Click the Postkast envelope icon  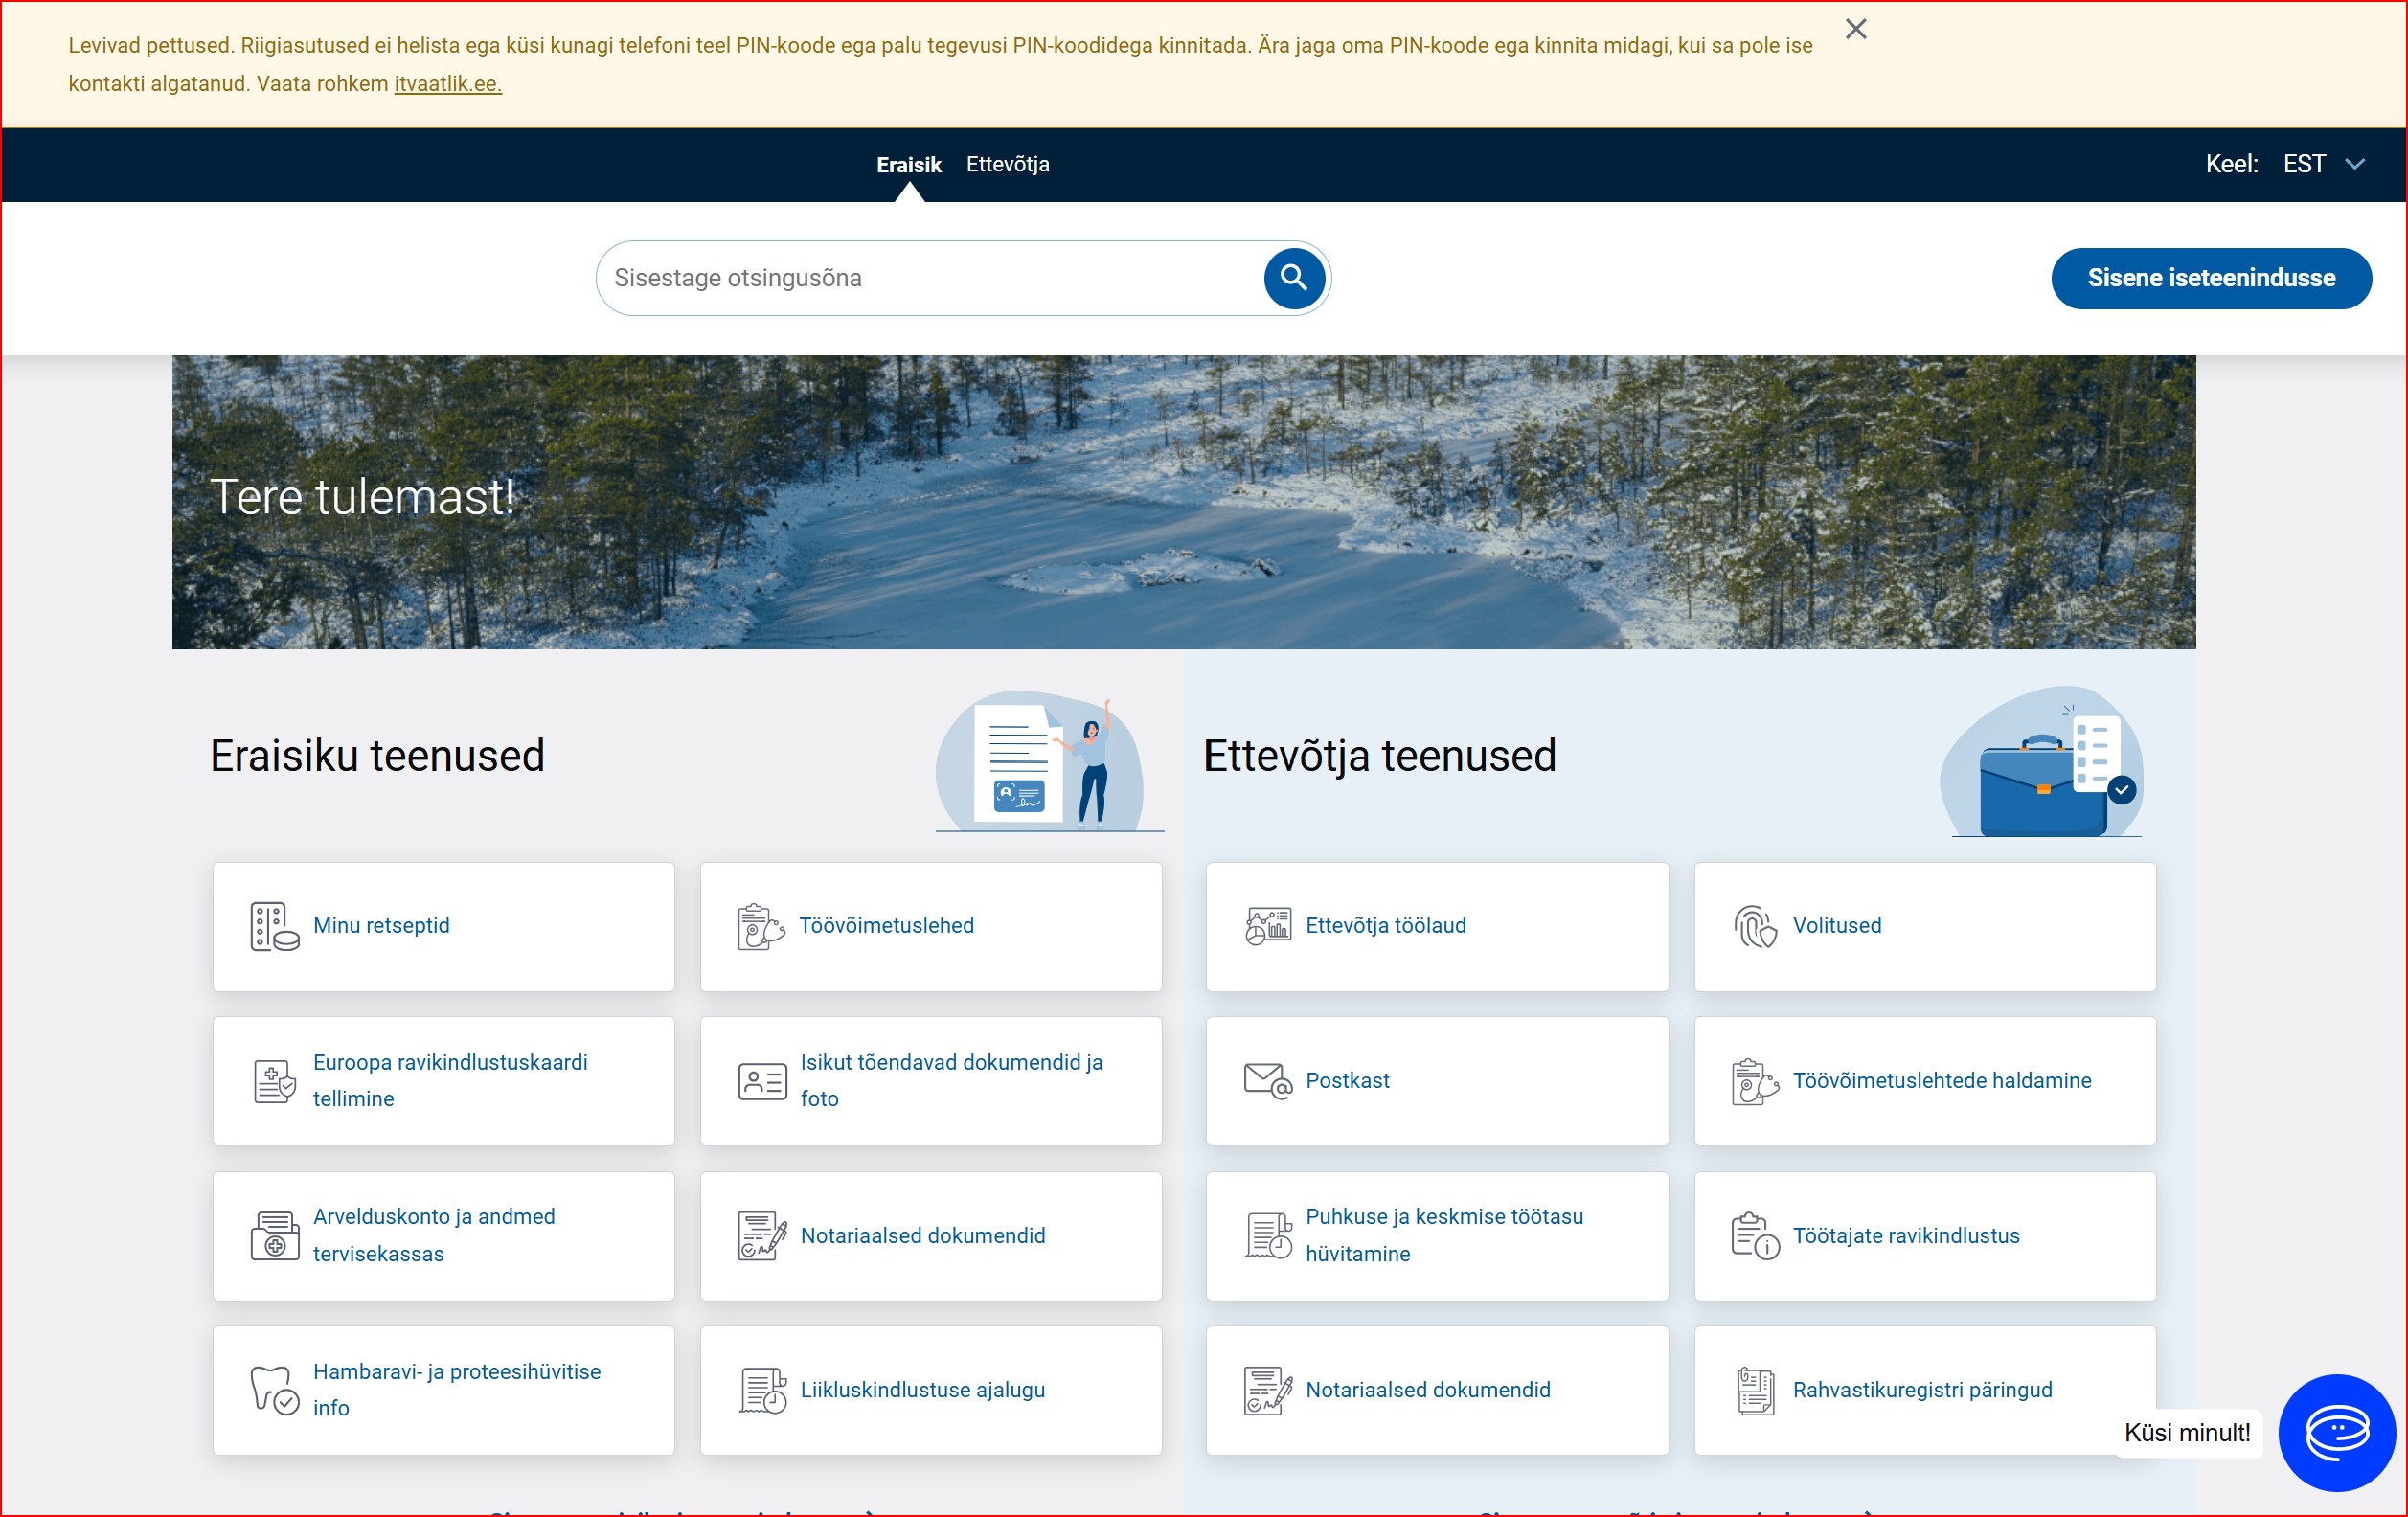pyautogui.click(x=1267, y=1081)
